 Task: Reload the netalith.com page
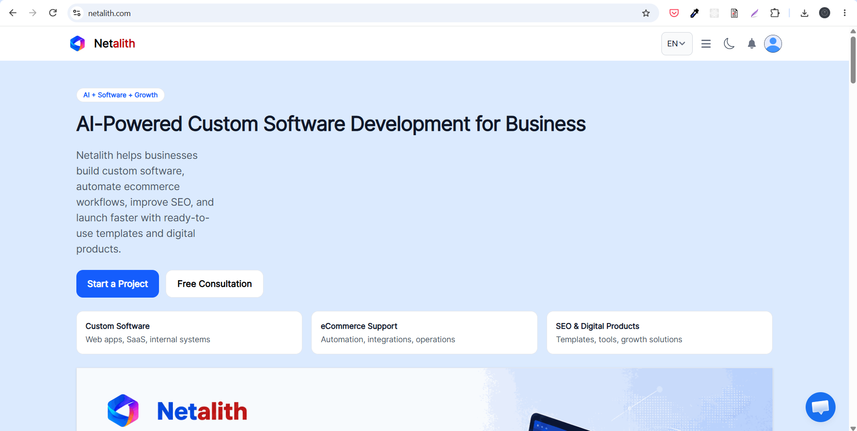(53, 13)
